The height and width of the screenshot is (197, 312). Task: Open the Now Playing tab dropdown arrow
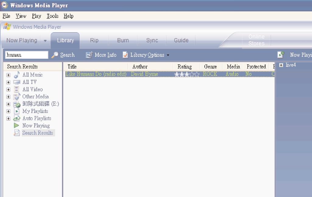(x=45, y=41)
